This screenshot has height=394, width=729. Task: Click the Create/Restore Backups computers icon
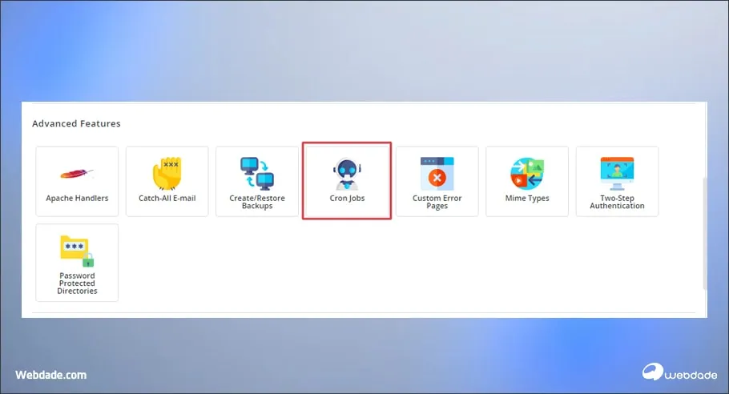256,173
